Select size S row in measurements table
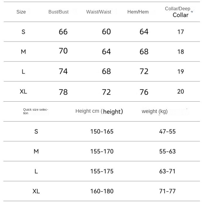Screen dimensions: 202x202 pyautogui.click(x=102, y=32)
